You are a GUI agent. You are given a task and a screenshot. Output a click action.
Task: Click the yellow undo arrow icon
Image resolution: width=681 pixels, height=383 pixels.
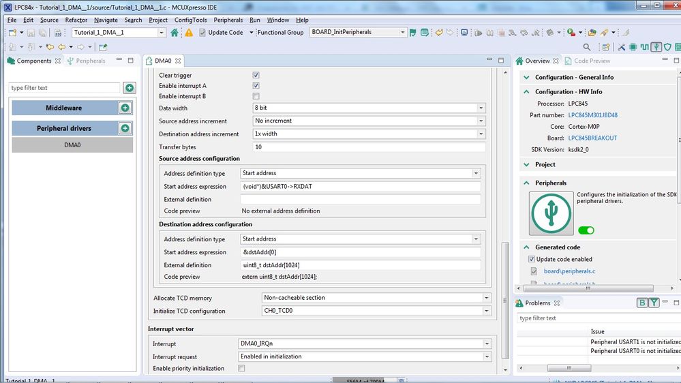pos(439,33)
